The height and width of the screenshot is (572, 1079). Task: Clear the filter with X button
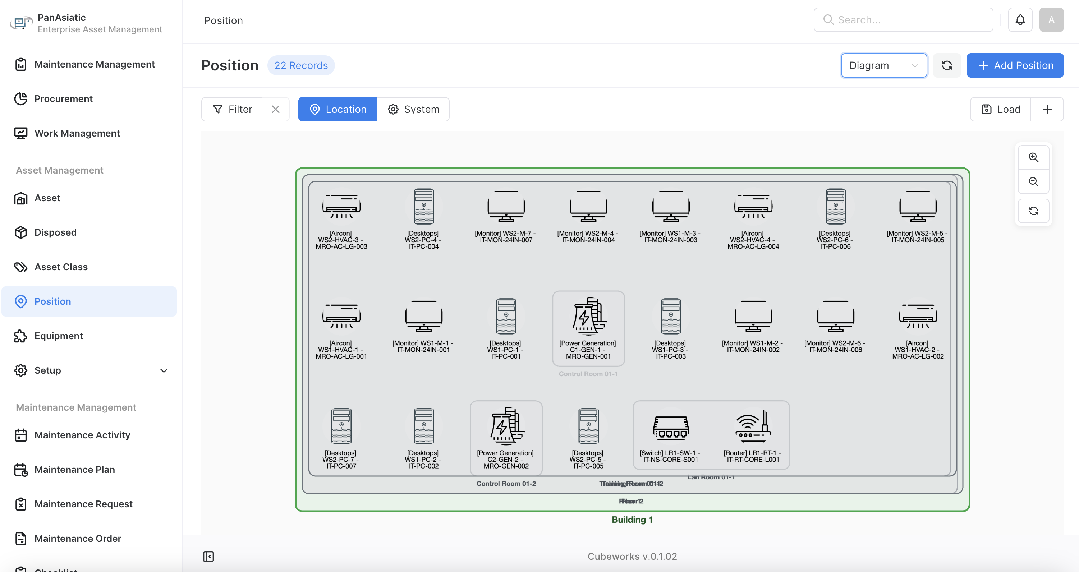coord(275,109)
